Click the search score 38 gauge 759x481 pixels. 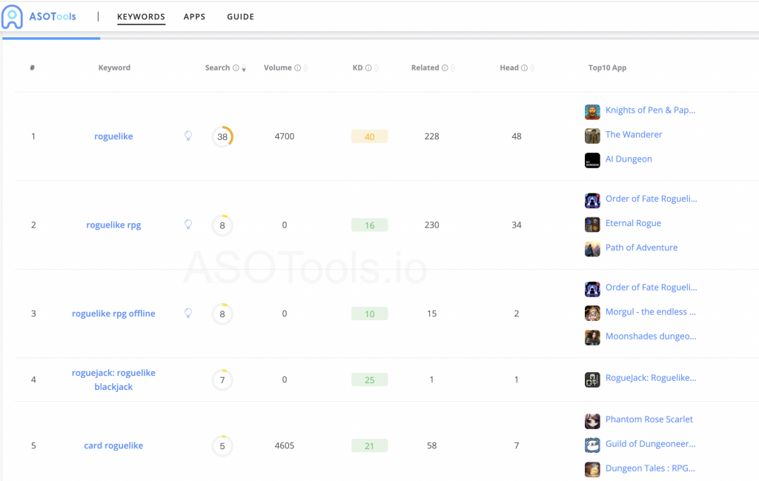tap(222, 136)
